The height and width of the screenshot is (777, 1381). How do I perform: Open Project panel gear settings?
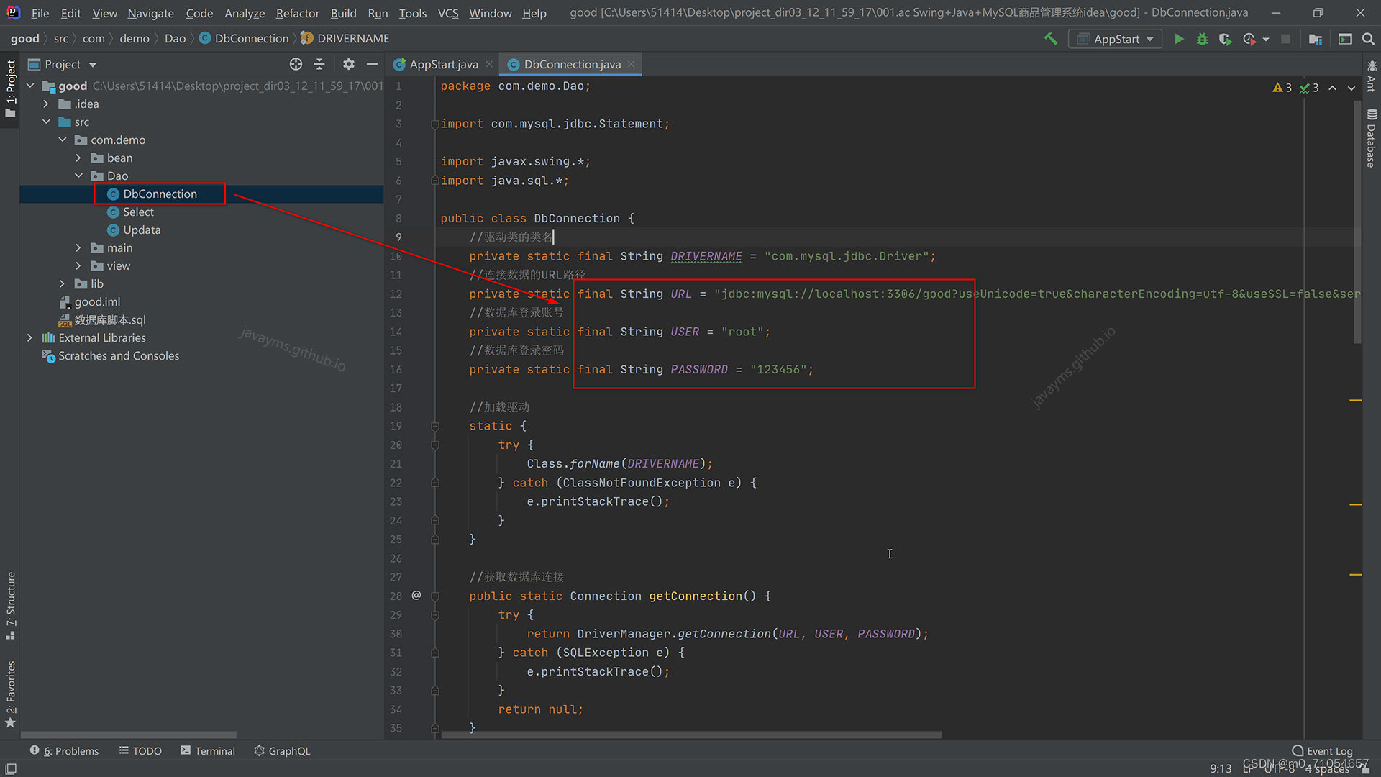point(349,64)
